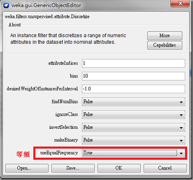
Task: Click the invertSelection label
Action: 63,127
